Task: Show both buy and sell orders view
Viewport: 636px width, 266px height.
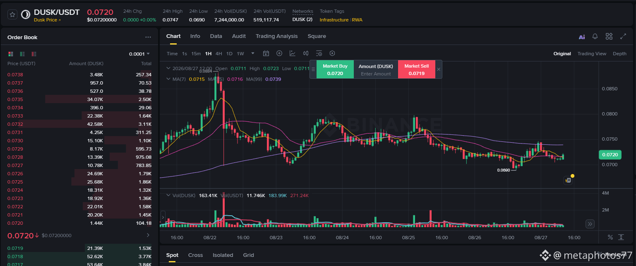Action: (x=10, y=54)
